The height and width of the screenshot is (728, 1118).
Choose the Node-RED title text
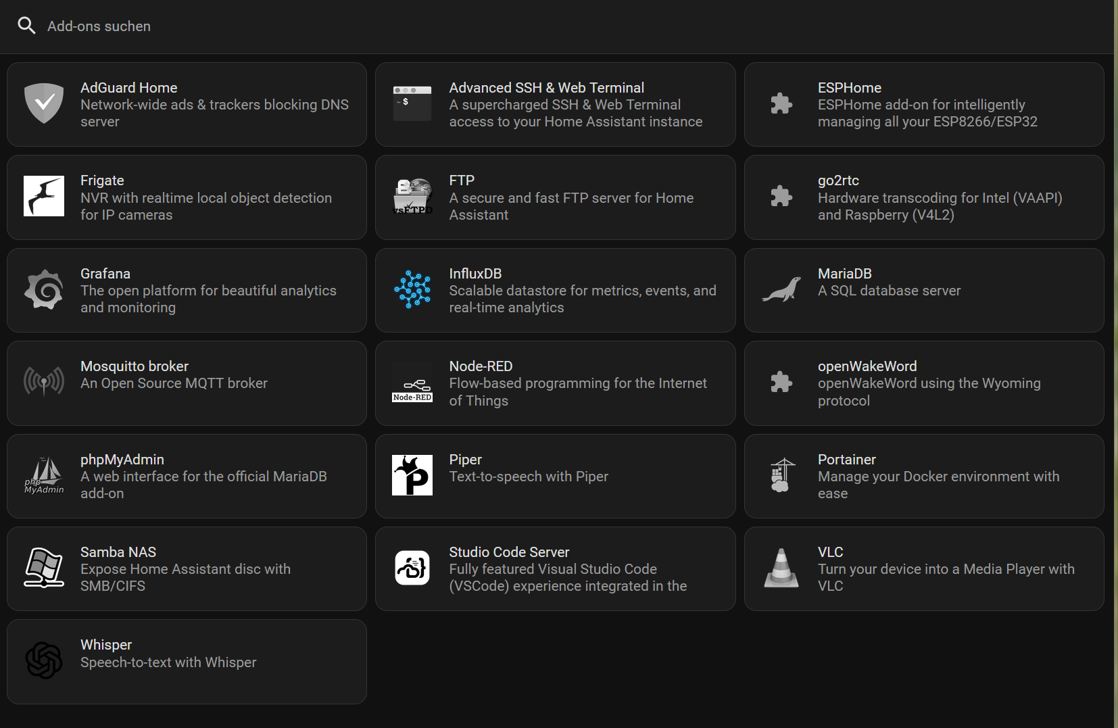point(481,366)
